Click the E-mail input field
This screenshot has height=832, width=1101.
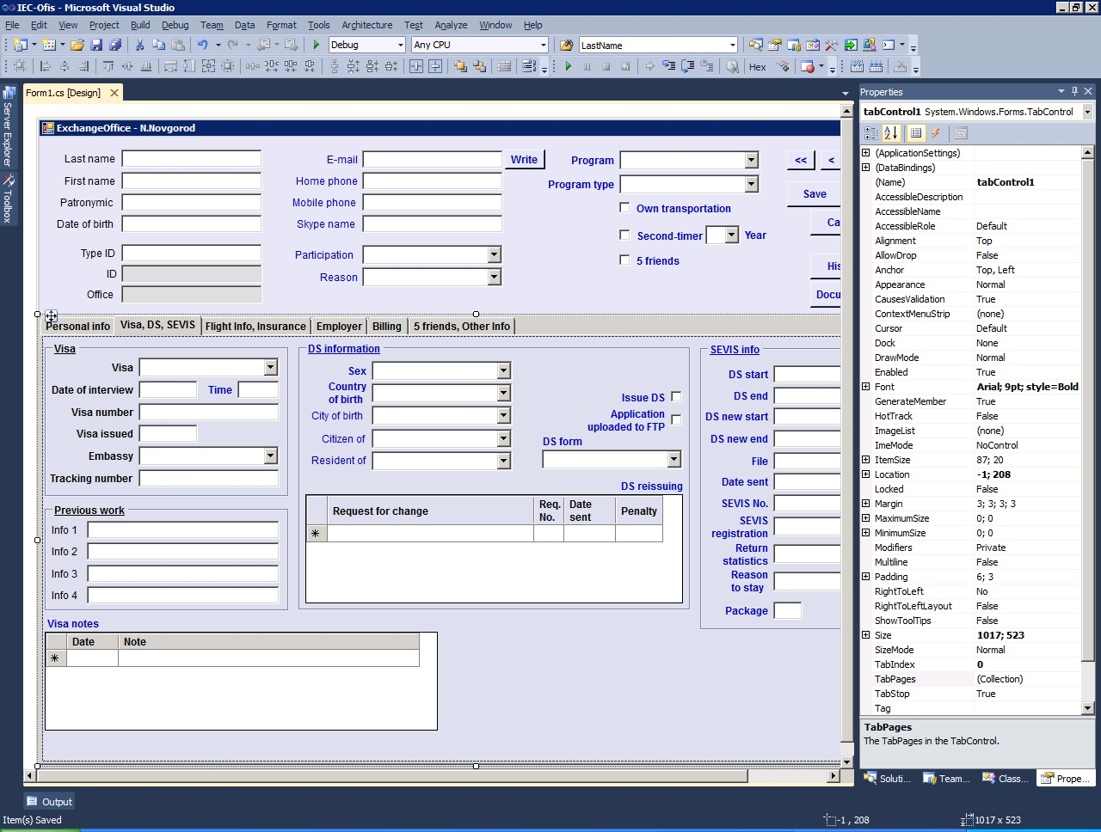[433, 159]
